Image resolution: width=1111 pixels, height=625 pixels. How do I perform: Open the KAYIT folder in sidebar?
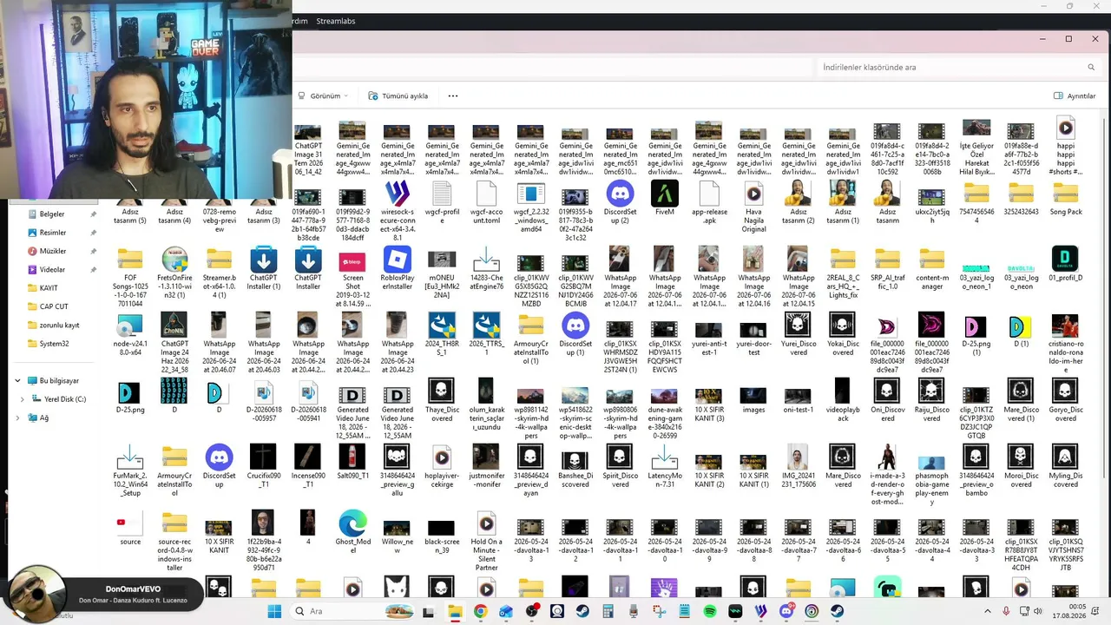click(x=49, y=288)
